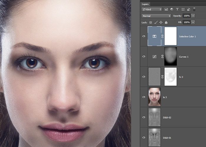This screenshot has width=206, height=147.
Task: Select the hi 3 layer mask thumbnail
Action: pyautogui.click(x=170, y=77)
